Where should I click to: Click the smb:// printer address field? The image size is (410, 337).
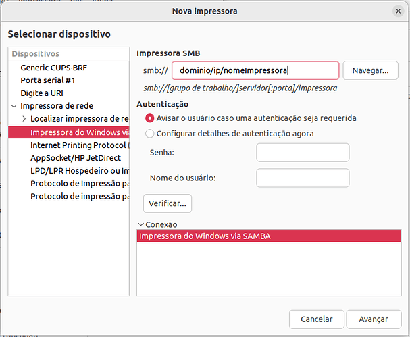tap(255, 70)
